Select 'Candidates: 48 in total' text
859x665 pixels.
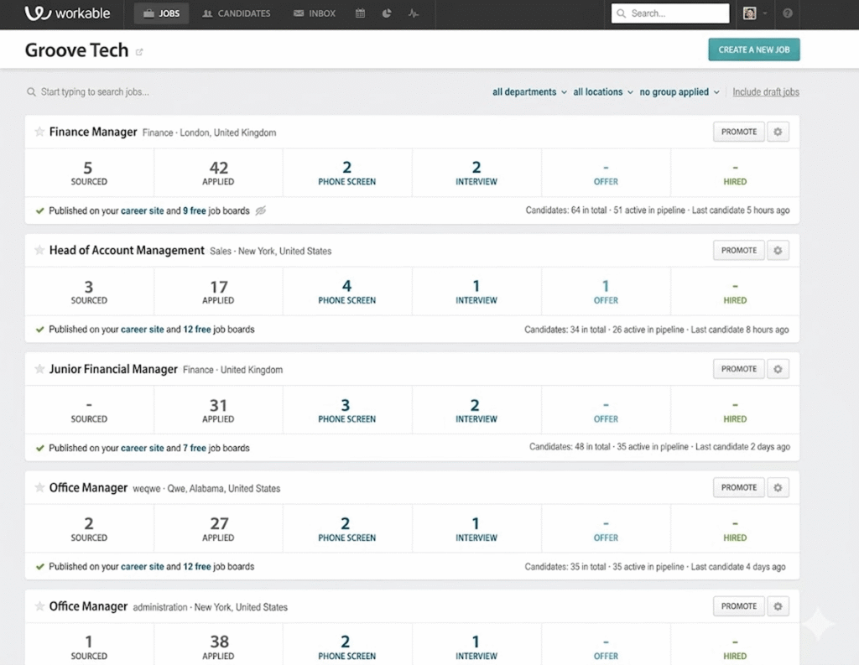coord(570,447)
